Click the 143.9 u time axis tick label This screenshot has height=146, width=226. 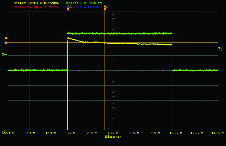point(218,133)
